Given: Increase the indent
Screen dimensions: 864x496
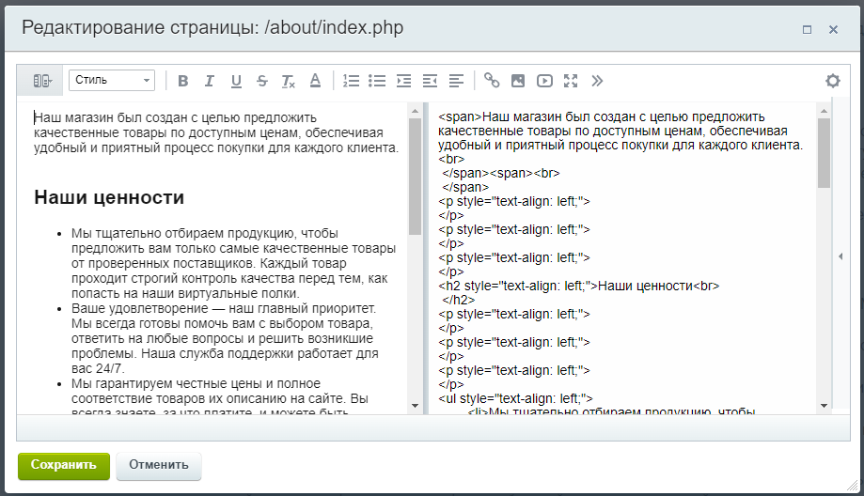Looking at the screenshot, I should (x=404, y=81).
